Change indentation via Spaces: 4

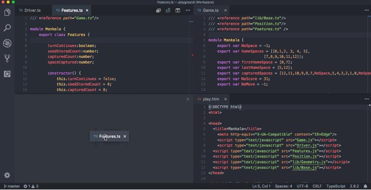coord(283,186)
